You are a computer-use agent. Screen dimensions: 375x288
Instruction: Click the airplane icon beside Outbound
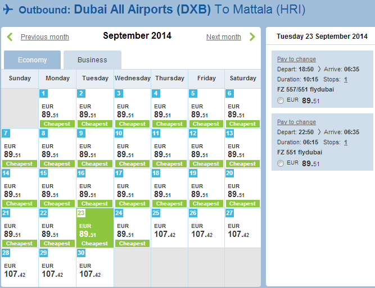tap(8, 10)
